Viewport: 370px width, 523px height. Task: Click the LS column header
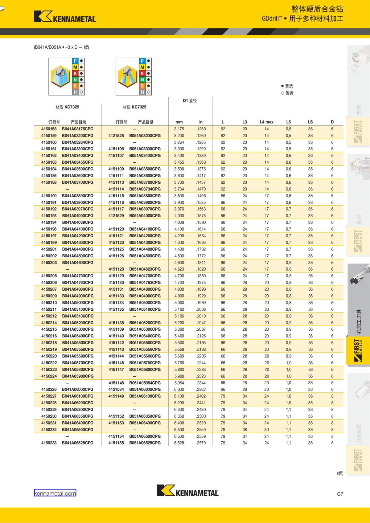coord(310,122)
